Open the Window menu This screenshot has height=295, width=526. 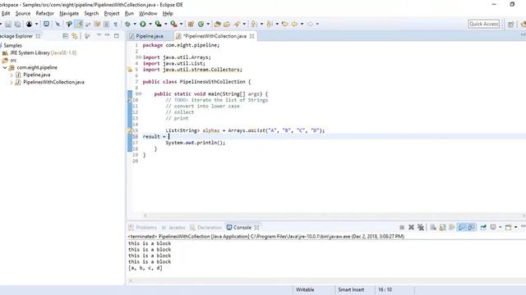click(148, 13)
